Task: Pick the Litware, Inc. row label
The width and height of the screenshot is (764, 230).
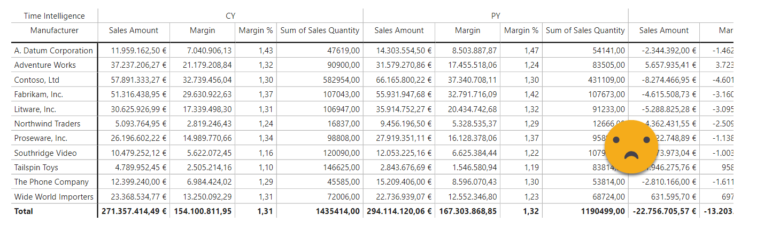Action: point(35,109)
